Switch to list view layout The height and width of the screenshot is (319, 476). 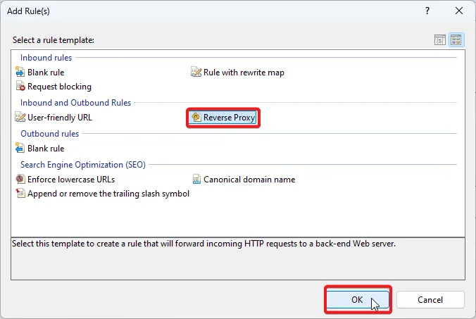441,40
